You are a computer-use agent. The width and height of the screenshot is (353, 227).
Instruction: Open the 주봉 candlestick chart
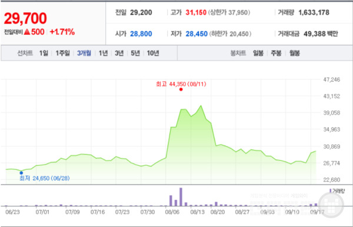coord(276,54)
